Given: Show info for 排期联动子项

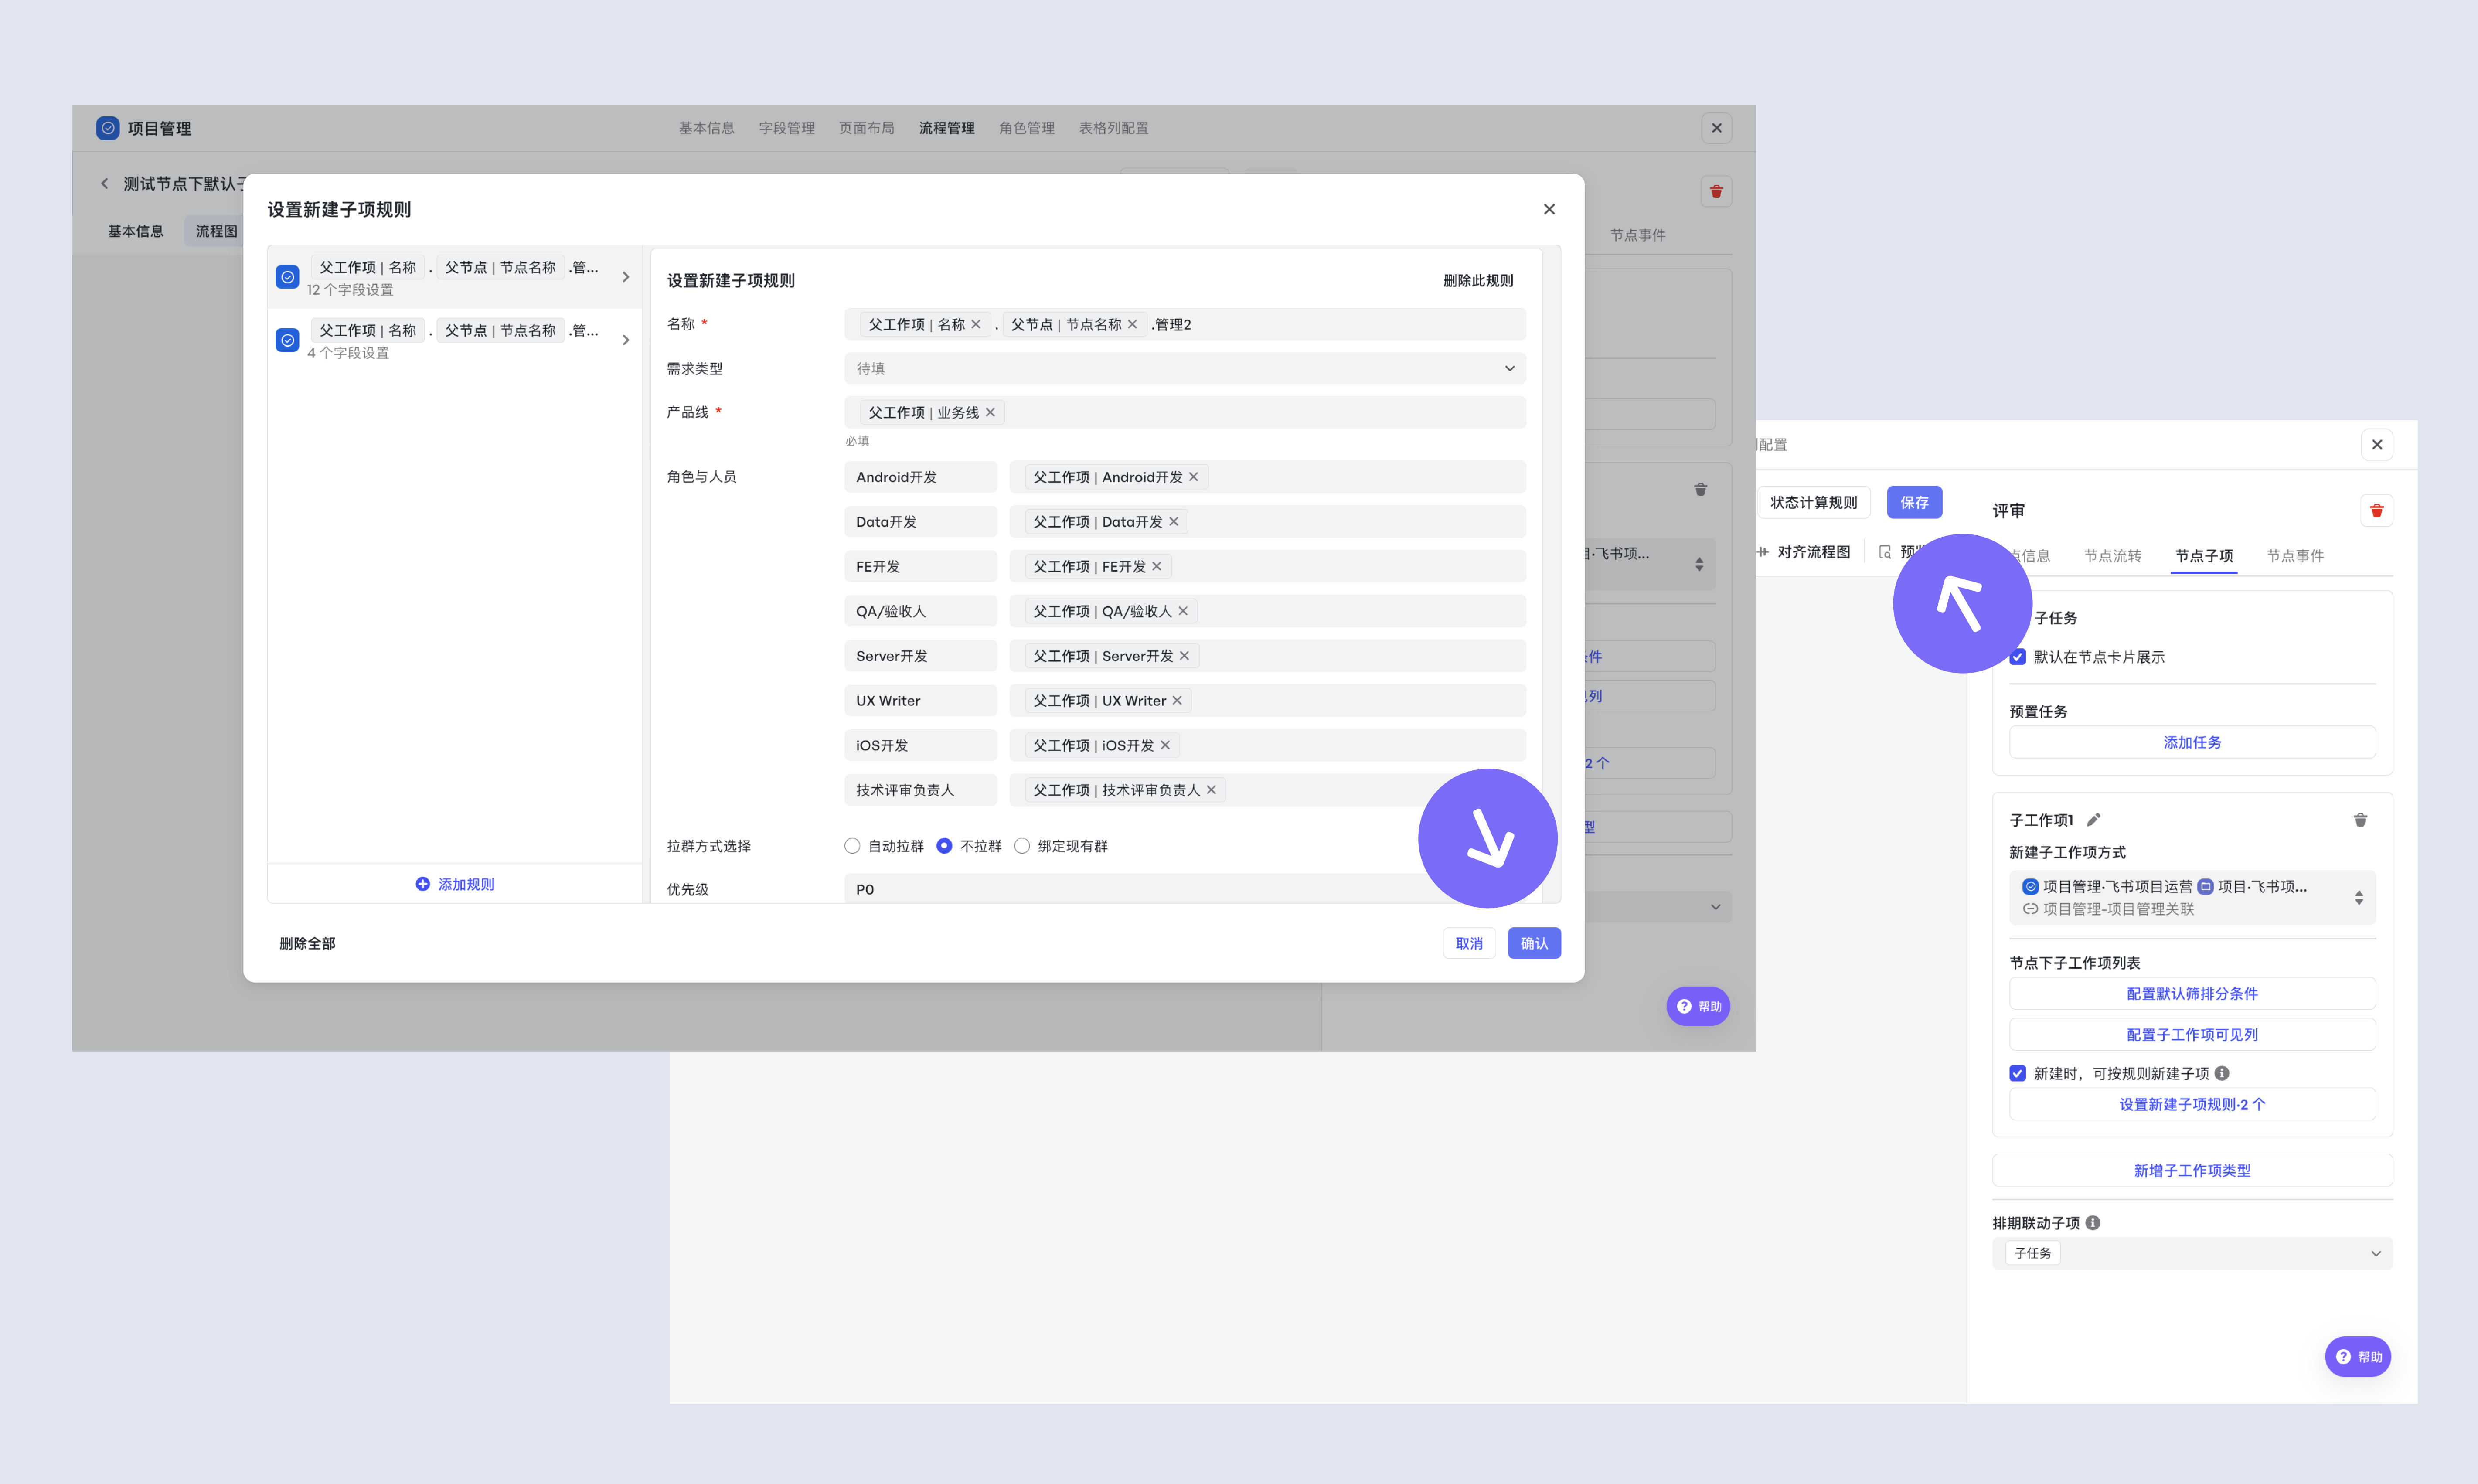Looking at the screenshot, I should coord(2093,1223).
